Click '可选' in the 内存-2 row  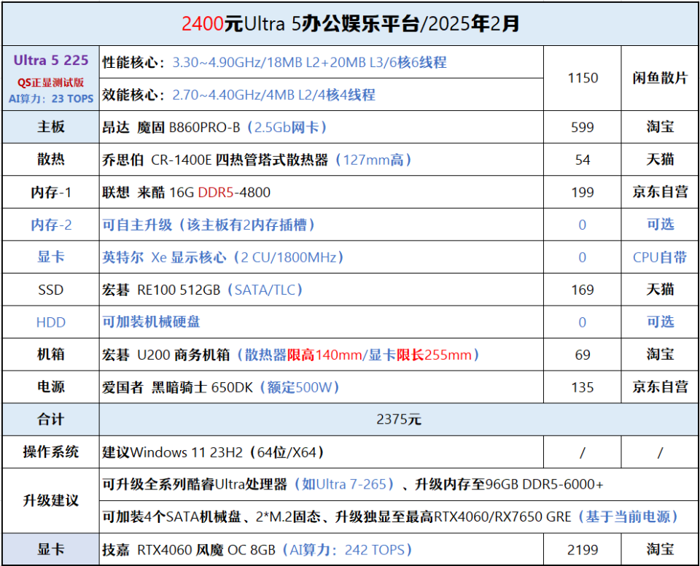(660, 225)
